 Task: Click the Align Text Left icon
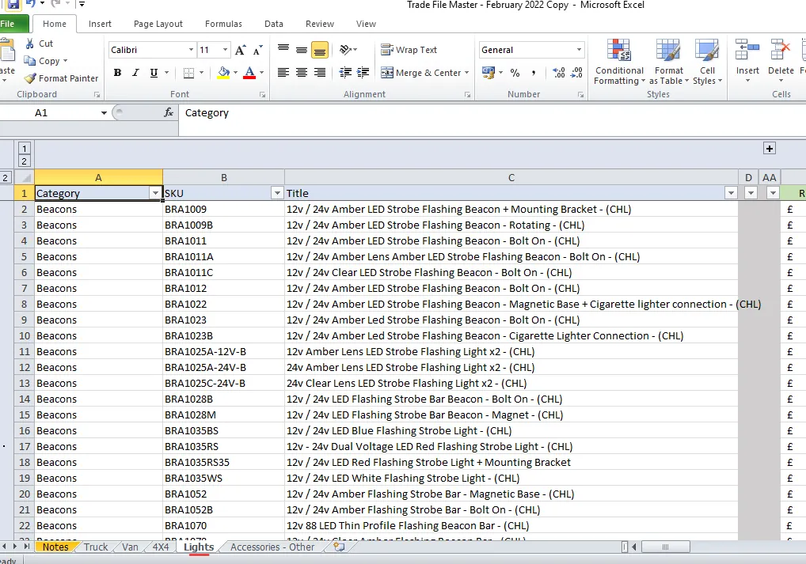[283, 73]
